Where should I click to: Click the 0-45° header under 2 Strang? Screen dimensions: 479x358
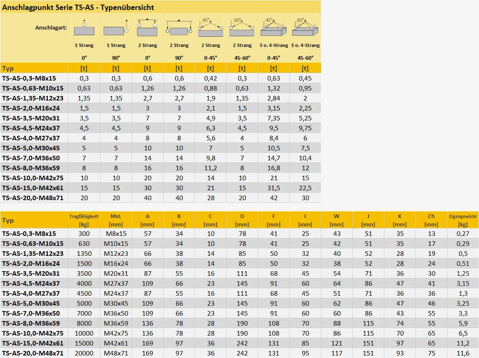coord(210,58)
